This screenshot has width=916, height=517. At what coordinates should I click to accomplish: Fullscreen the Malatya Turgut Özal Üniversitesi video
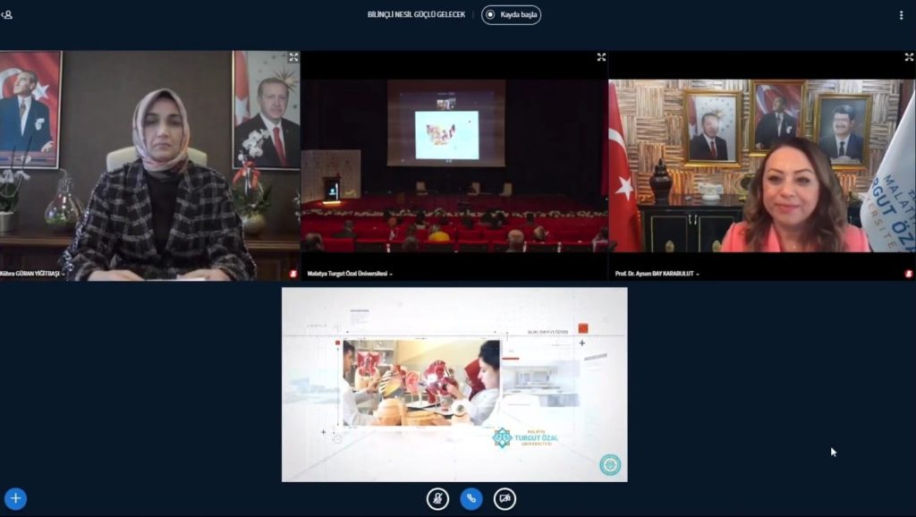(601, 57)
